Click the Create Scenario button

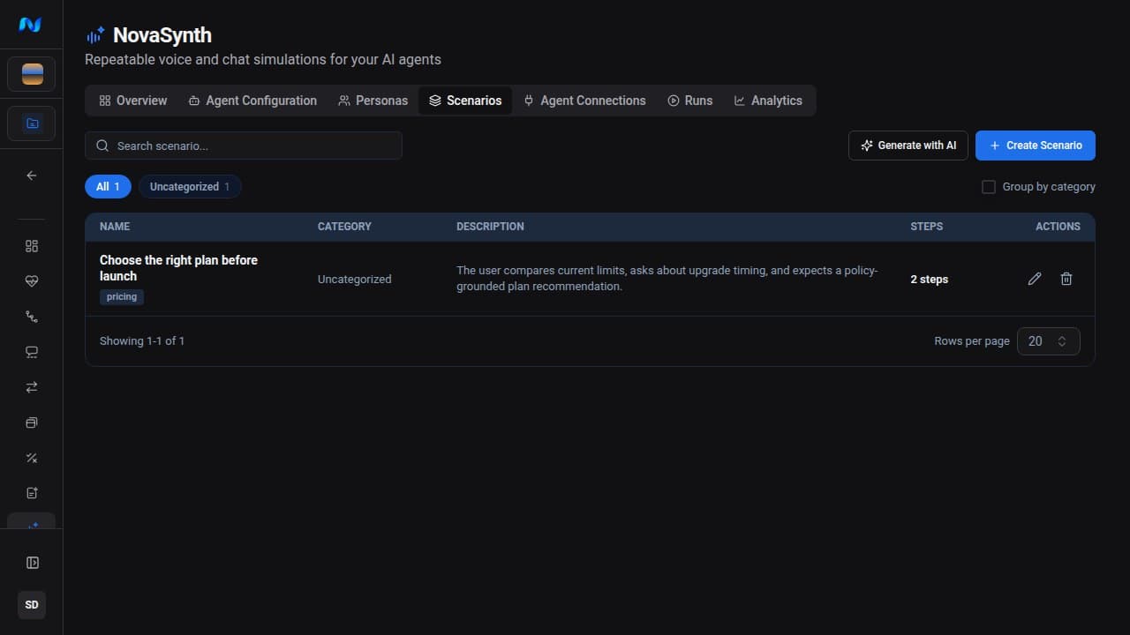tap(1036, 146)
